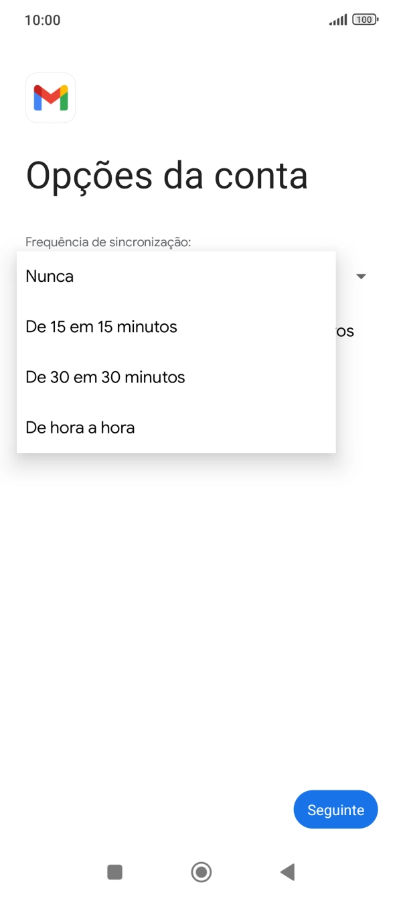Viewport: 403px width, 897px height.
Task: Tap the 'Opções da conta' heading
Action: click(166, 176)
